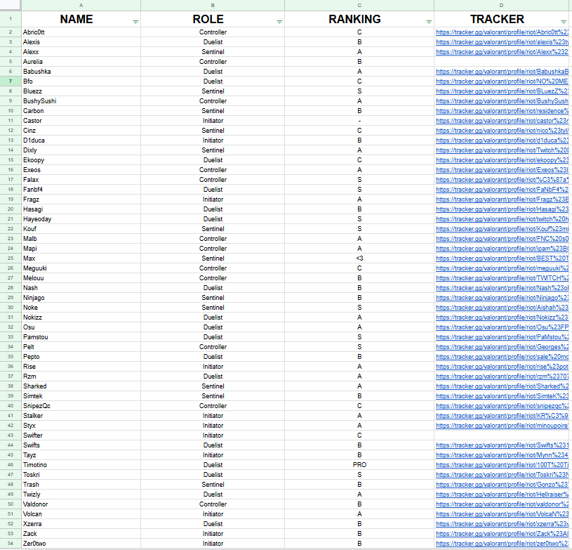Open Xzerra tracker profile link
Screen dimensions: 572x550
[502, 524]
